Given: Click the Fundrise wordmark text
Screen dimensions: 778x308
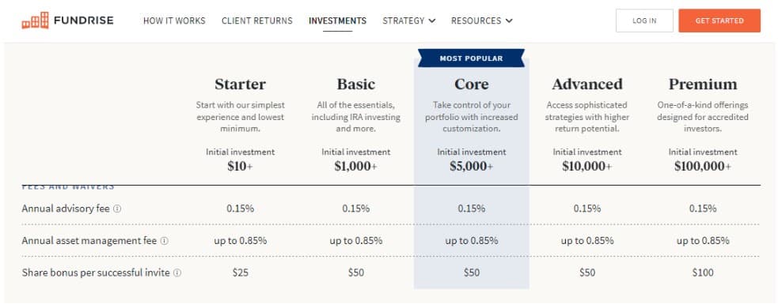Looking at the screenshot, I should [x=83, y=21].
